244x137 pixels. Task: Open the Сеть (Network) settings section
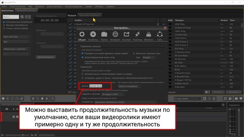[x=160, y=36]
